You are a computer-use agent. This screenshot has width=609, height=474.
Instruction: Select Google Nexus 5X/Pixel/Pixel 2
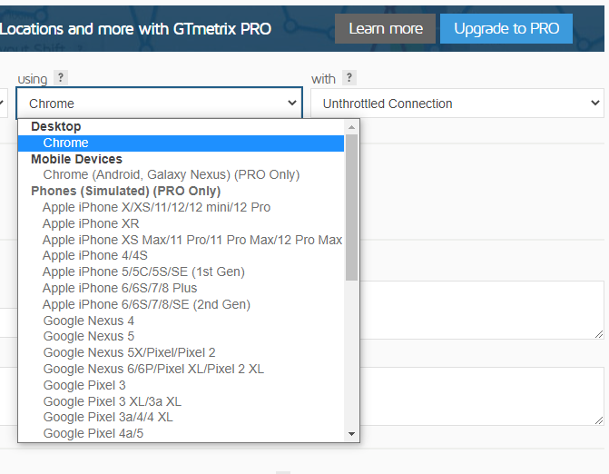click(181, 353)
